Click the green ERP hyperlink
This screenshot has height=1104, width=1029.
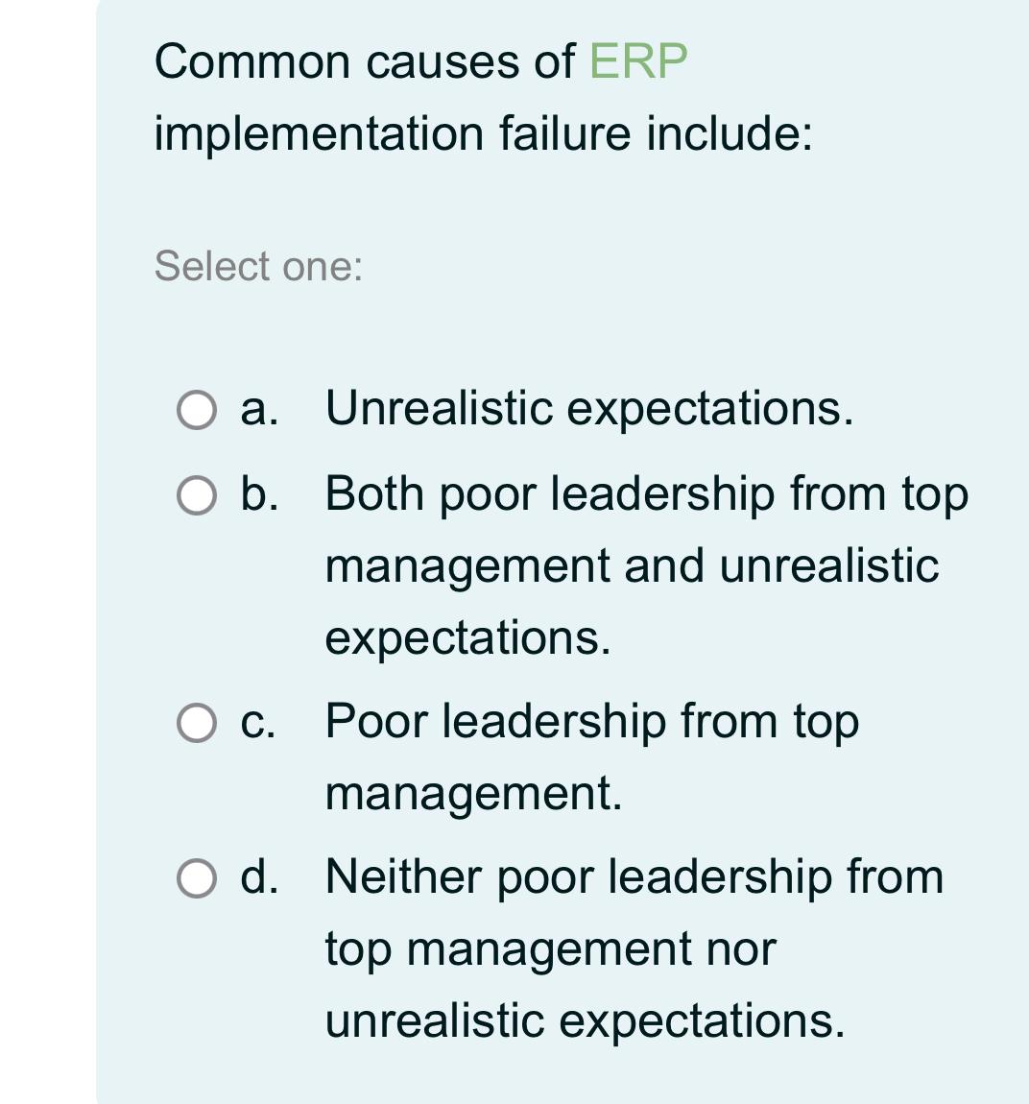[638, 61]
